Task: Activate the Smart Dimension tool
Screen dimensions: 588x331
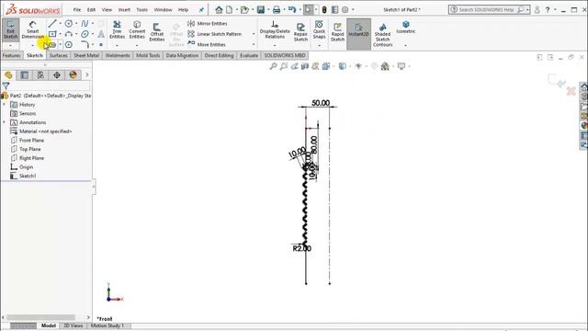Action: click(x=33, y=30)
